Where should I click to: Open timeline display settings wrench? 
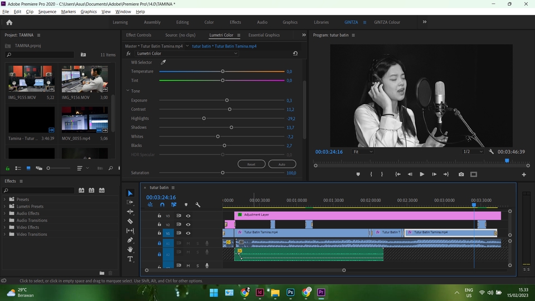point(198,205)
